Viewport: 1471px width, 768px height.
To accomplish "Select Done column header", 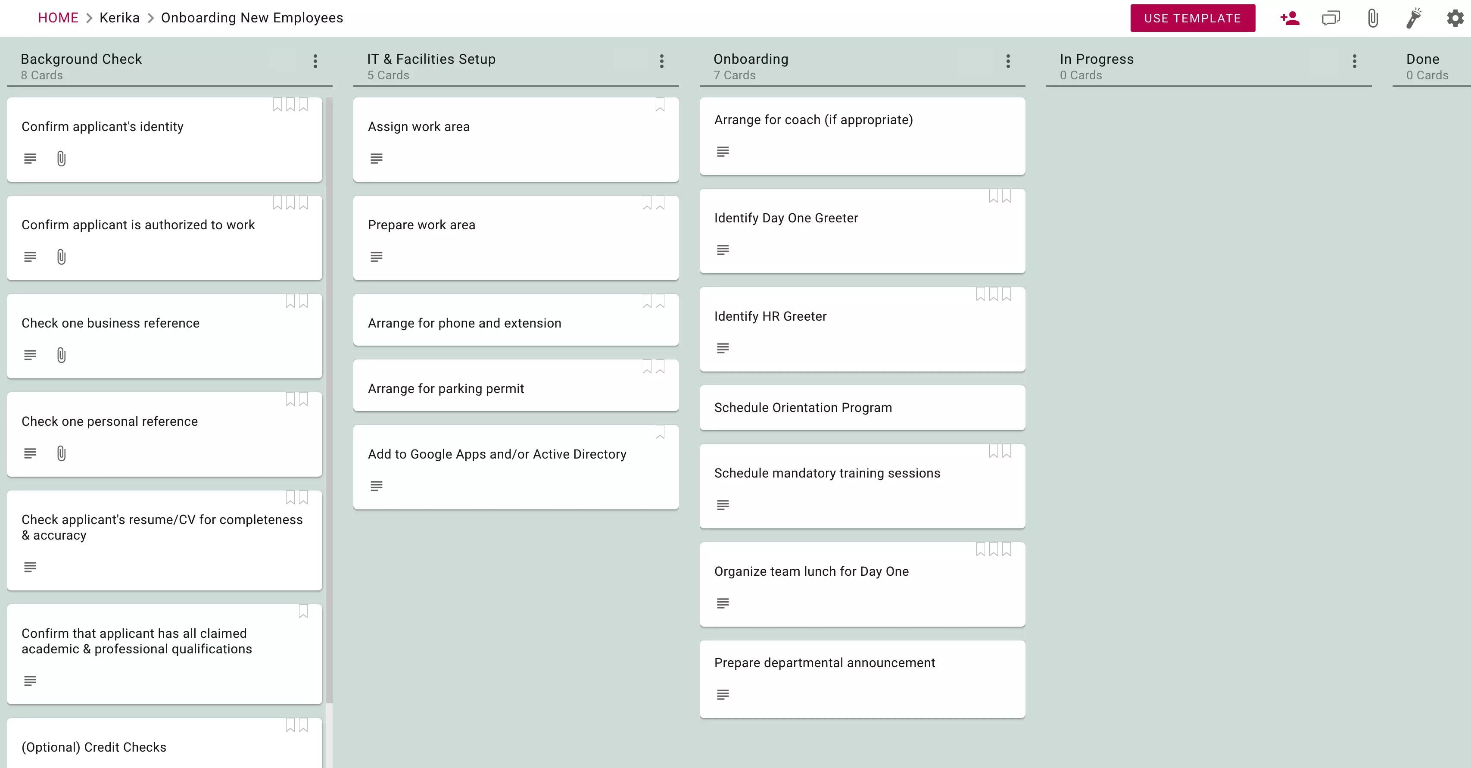I will click(1422, 59).
